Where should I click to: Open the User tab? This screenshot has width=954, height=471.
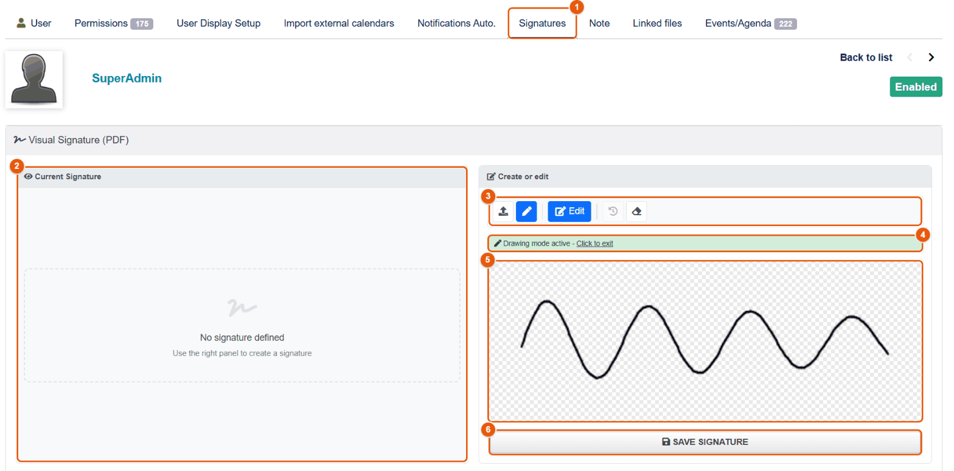tap(34, 23)
